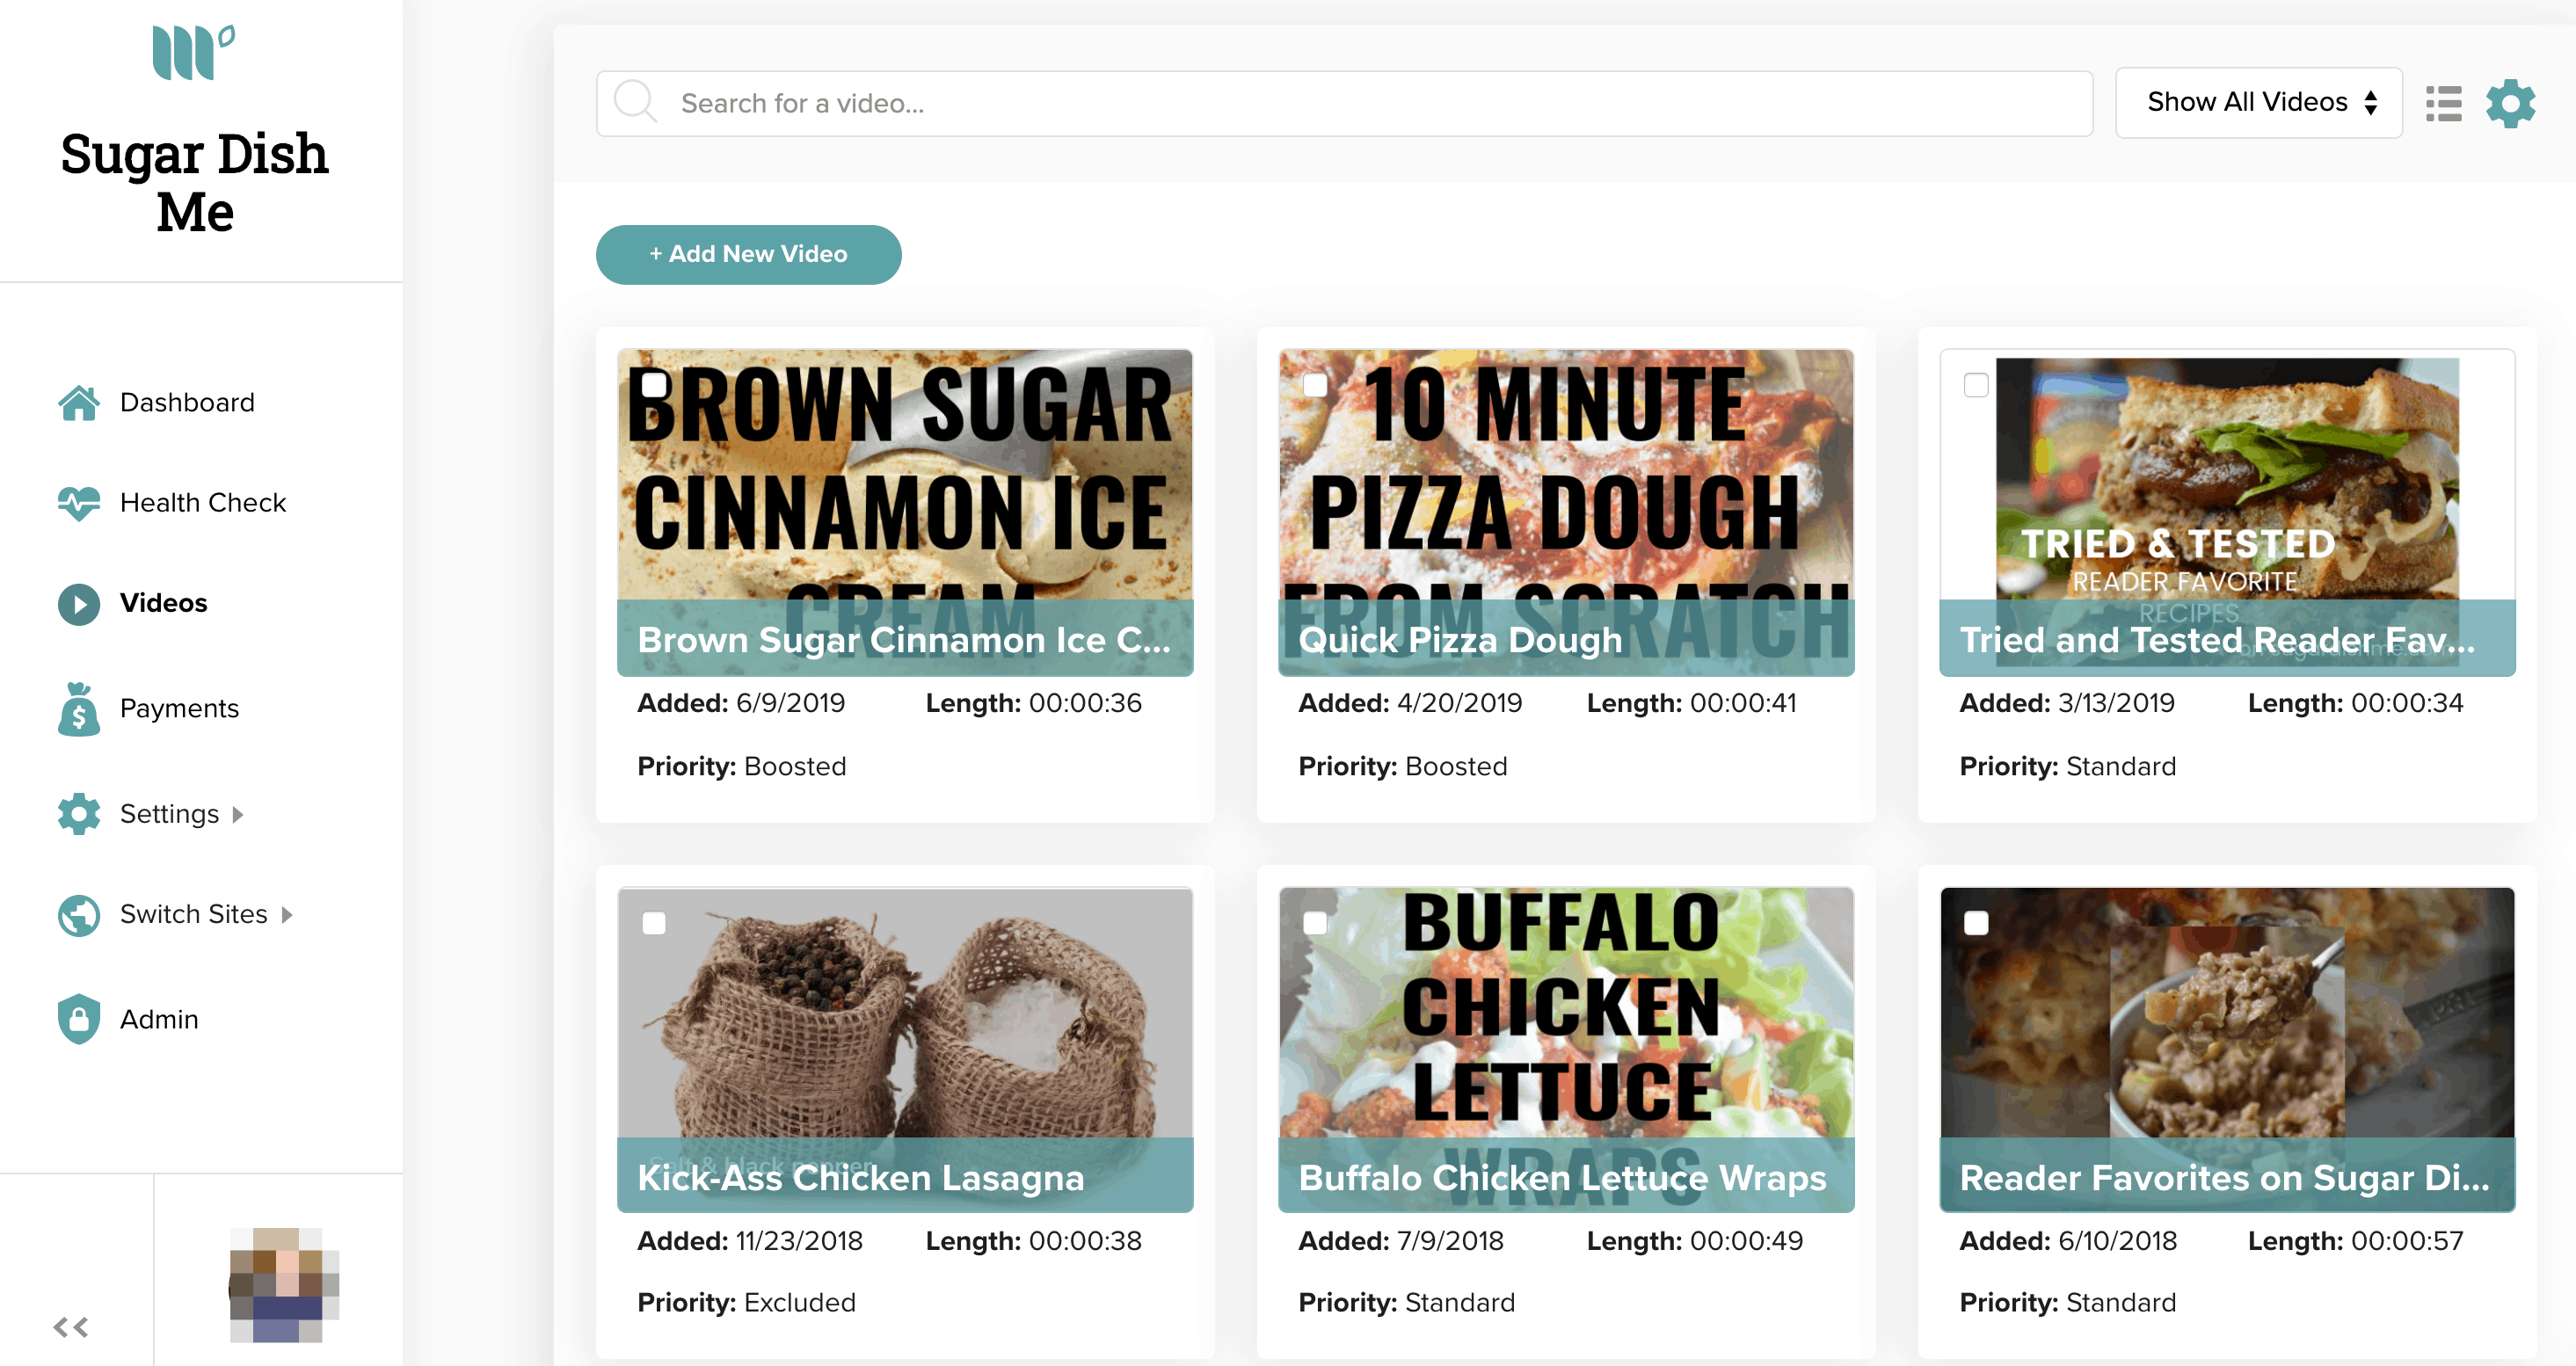
Task: Open the video settings gear icon
Action: (2511, 102)
